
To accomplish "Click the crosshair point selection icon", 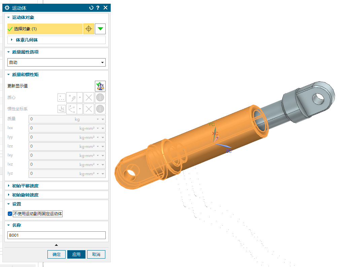I will (88, 29).
